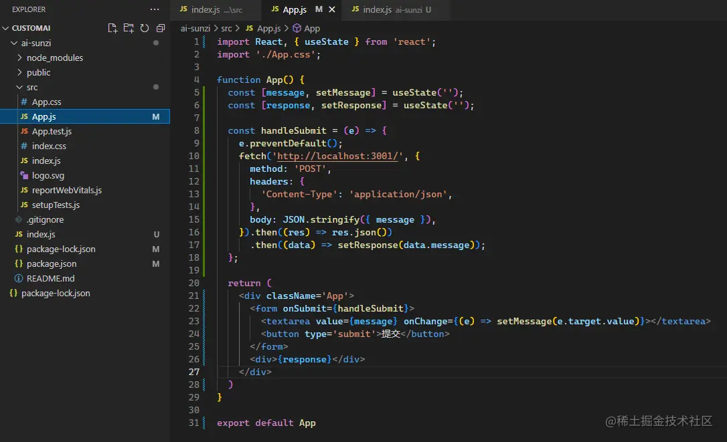Collapse all folders in Explorer
727x442 pixels.
[161, 28]
